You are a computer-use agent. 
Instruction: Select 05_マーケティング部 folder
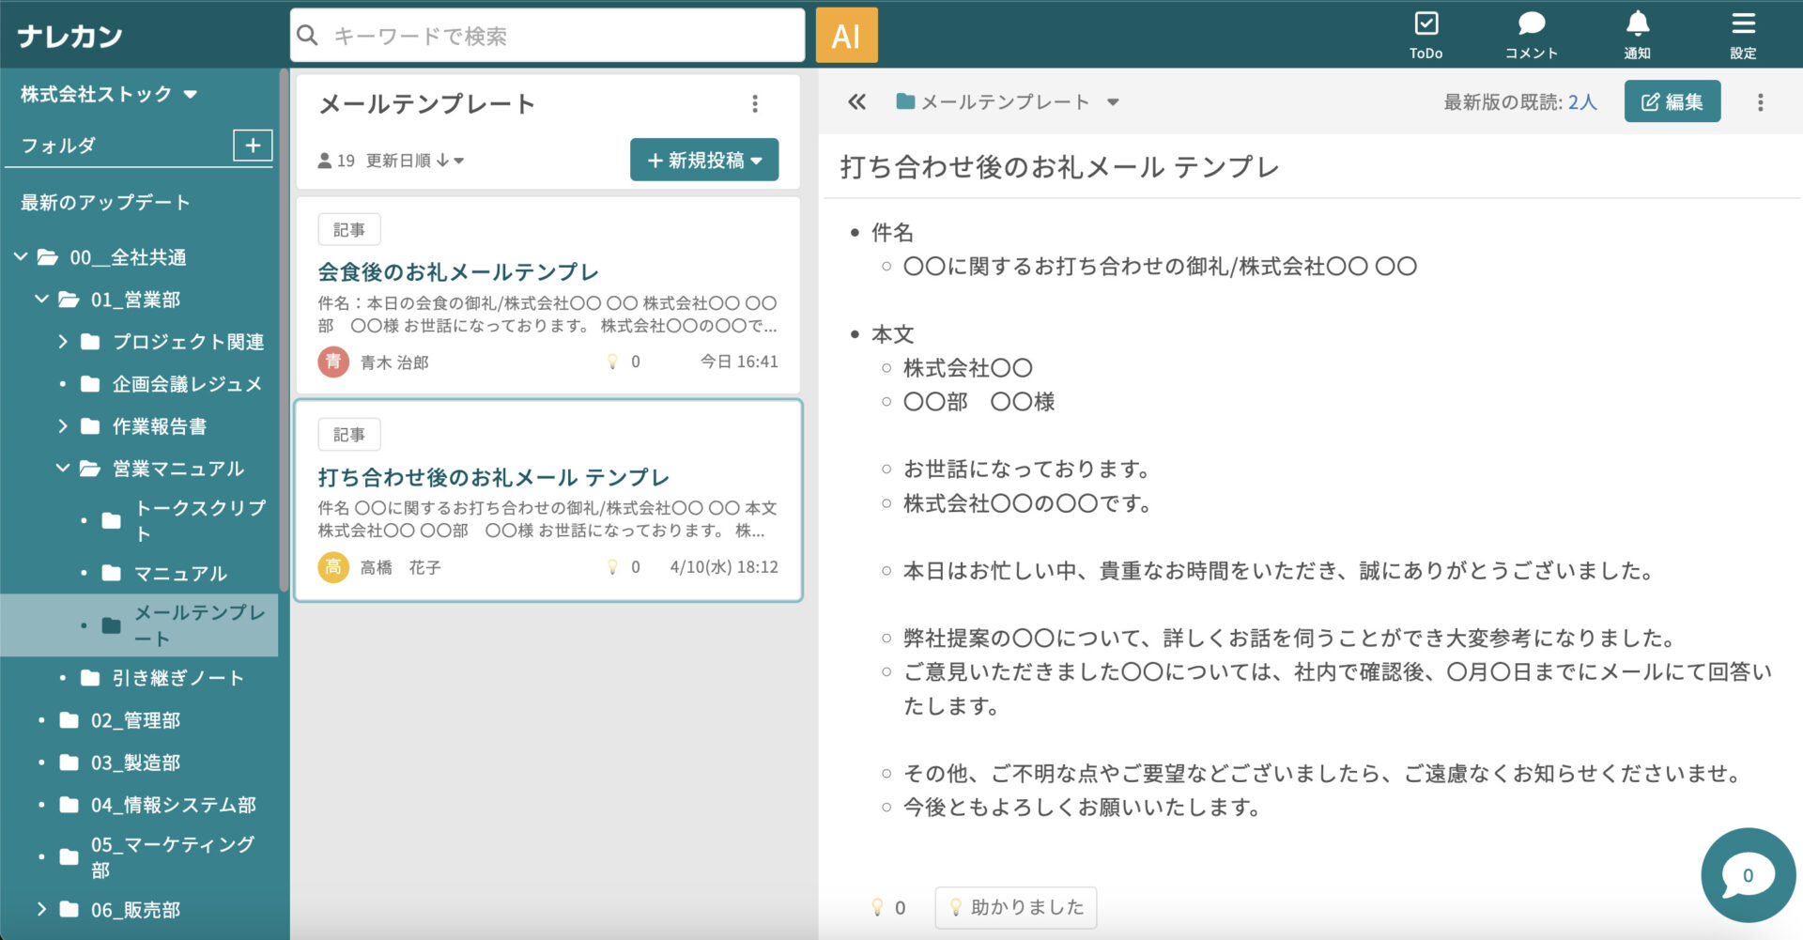(x=173, y=856)
